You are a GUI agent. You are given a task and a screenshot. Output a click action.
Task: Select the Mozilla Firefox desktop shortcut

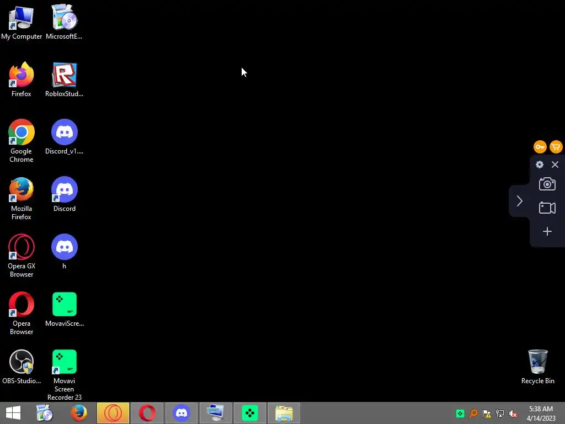point(22,198)
